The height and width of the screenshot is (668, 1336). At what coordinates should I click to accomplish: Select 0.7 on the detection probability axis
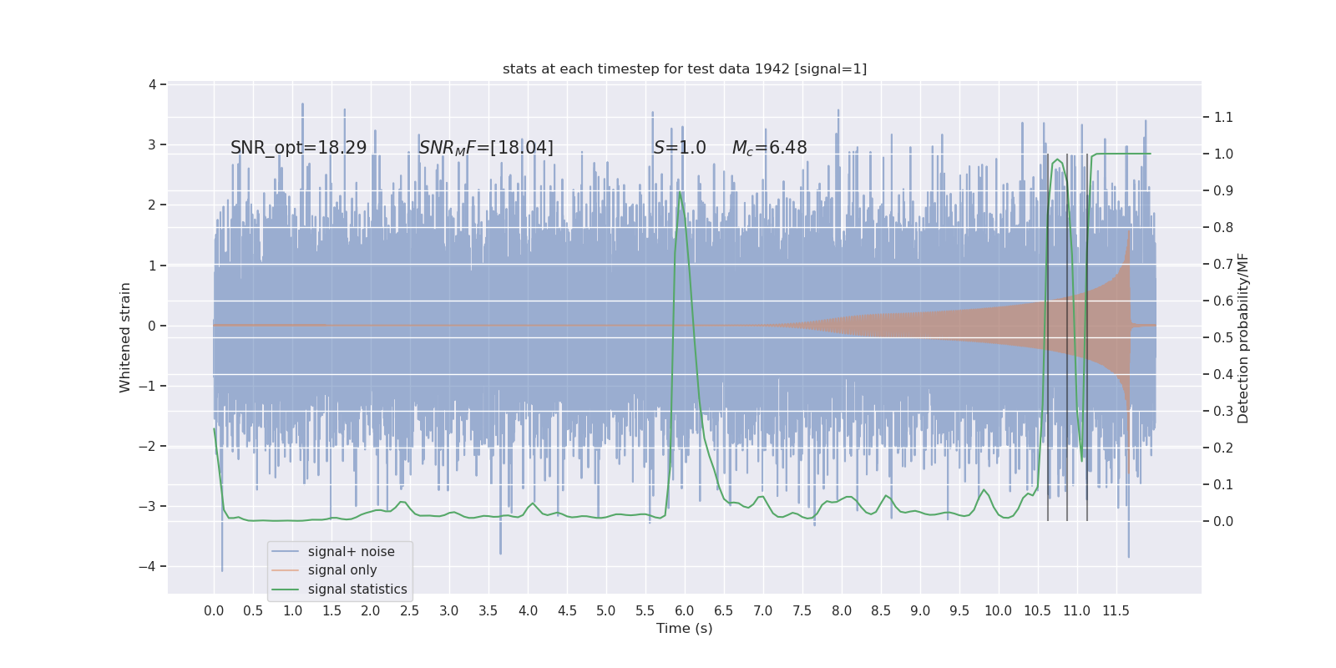click(1223, 264)
